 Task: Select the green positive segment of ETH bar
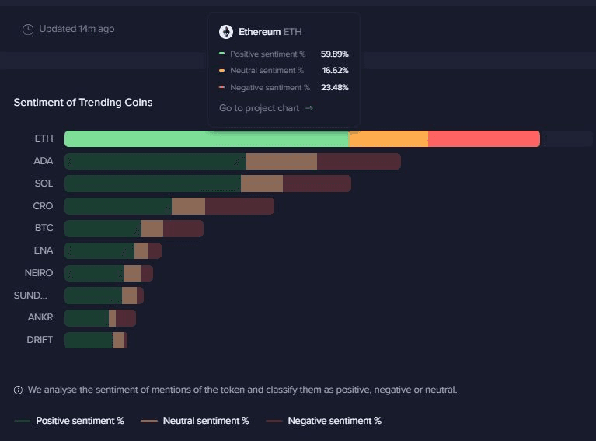[x=206, y=139]
